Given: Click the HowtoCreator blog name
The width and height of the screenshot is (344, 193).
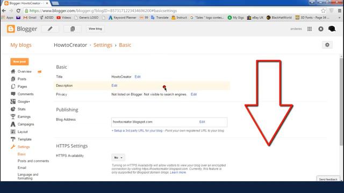Looking at the screenshot, I should click(70, 45).
